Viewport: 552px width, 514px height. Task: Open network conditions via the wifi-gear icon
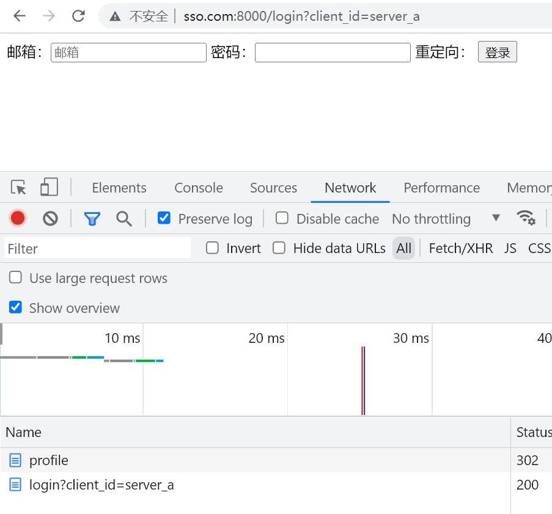526,218
